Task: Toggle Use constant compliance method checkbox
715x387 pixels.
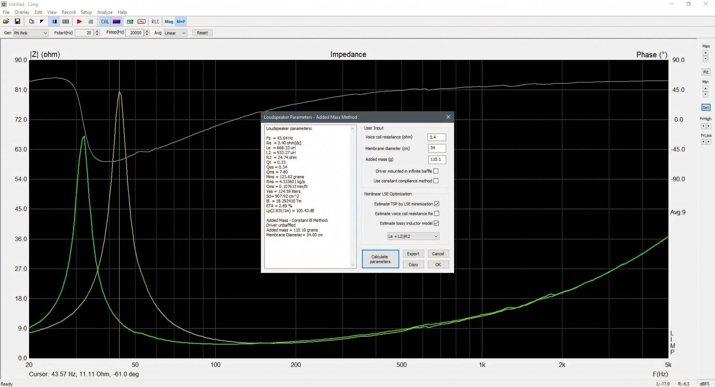Action: point(436,181)
